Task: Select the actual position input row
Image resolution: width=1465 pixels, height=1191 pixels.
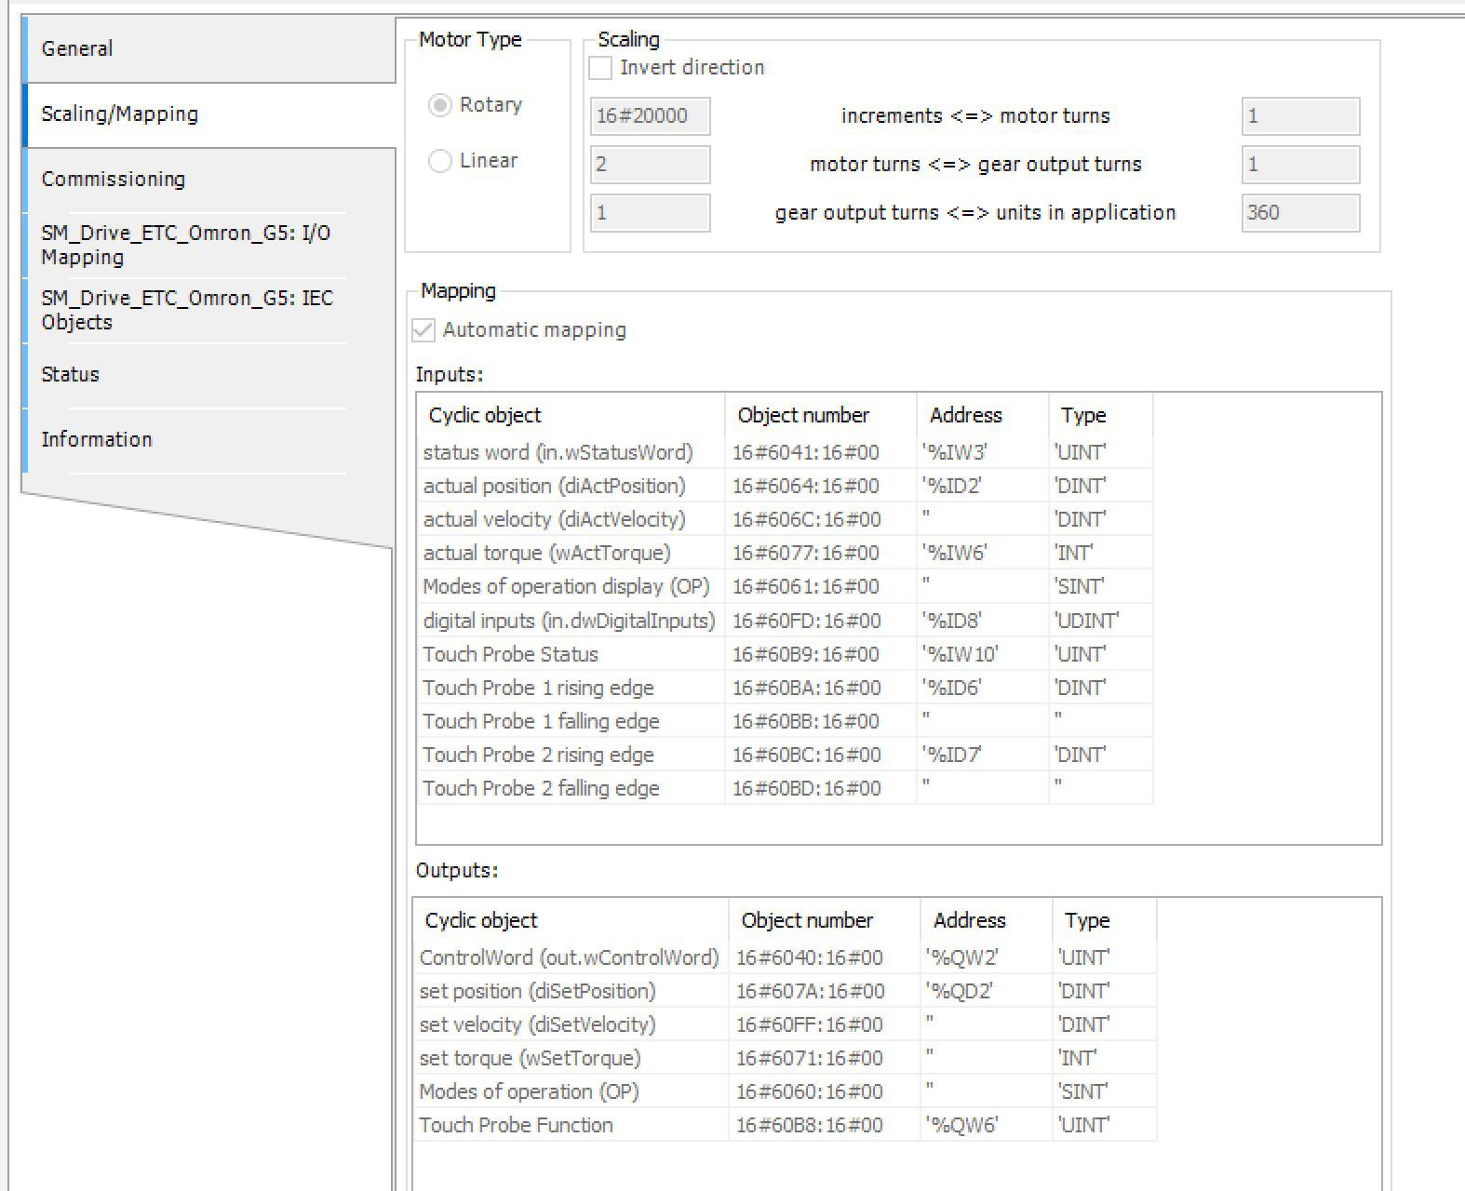Action: 554,486
